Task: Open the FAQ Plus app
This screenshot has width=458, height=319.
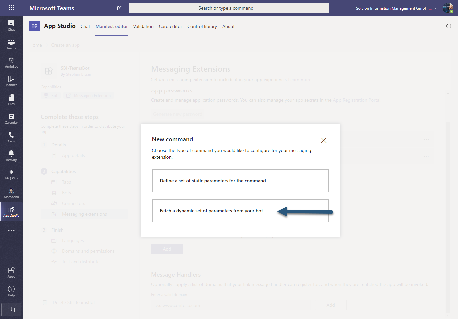Action: coord(11,174)
